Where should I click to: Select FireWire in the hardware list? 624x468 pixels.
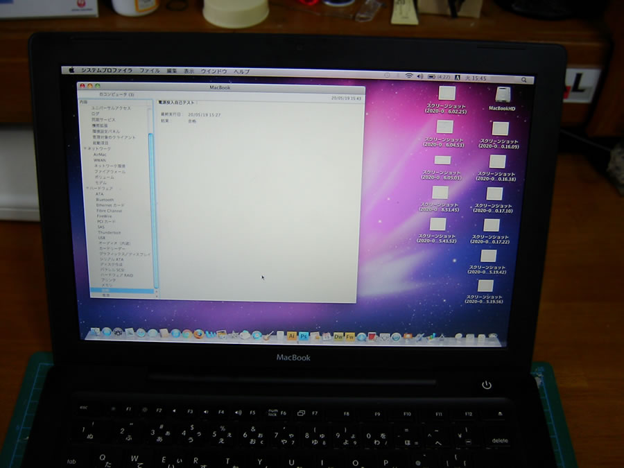coord(104,216)
